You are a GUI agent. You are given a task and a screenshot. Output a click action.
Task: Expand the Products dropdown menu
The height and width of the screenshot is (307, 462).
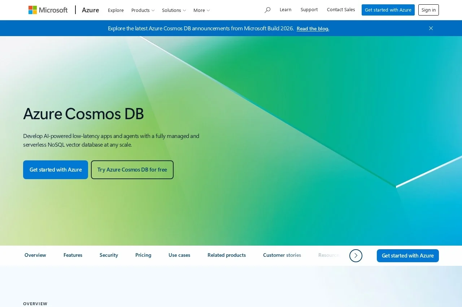point(143,10)
